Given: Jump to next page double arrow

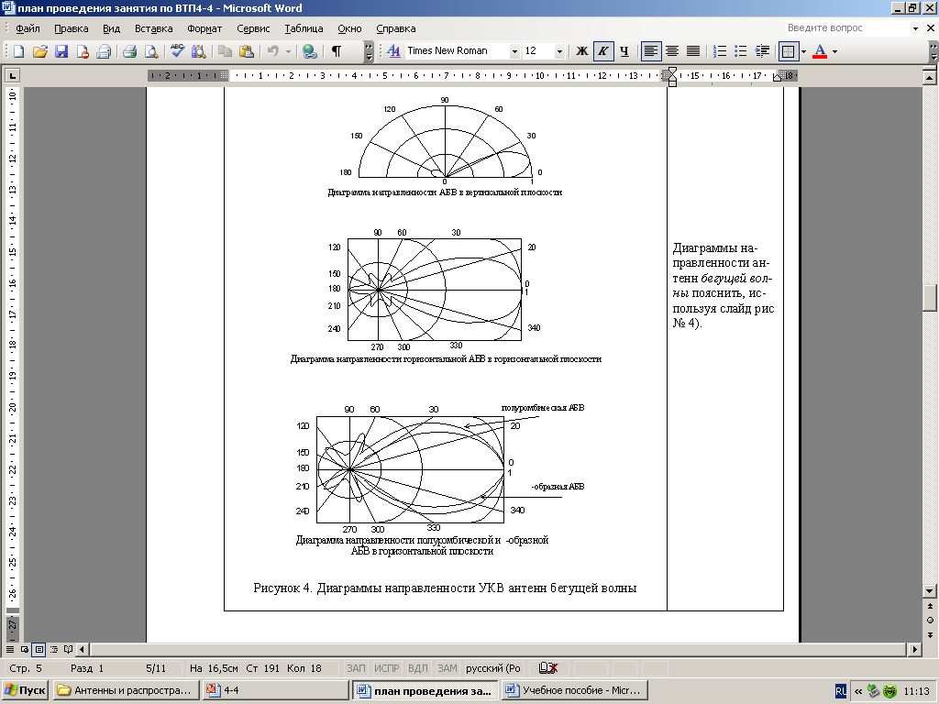Looking at the screenshot, I should click(930, 634).
